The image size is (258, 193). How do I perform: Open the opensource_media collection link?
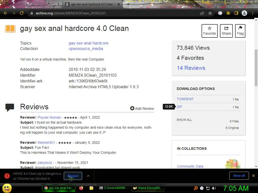(86, 49)
